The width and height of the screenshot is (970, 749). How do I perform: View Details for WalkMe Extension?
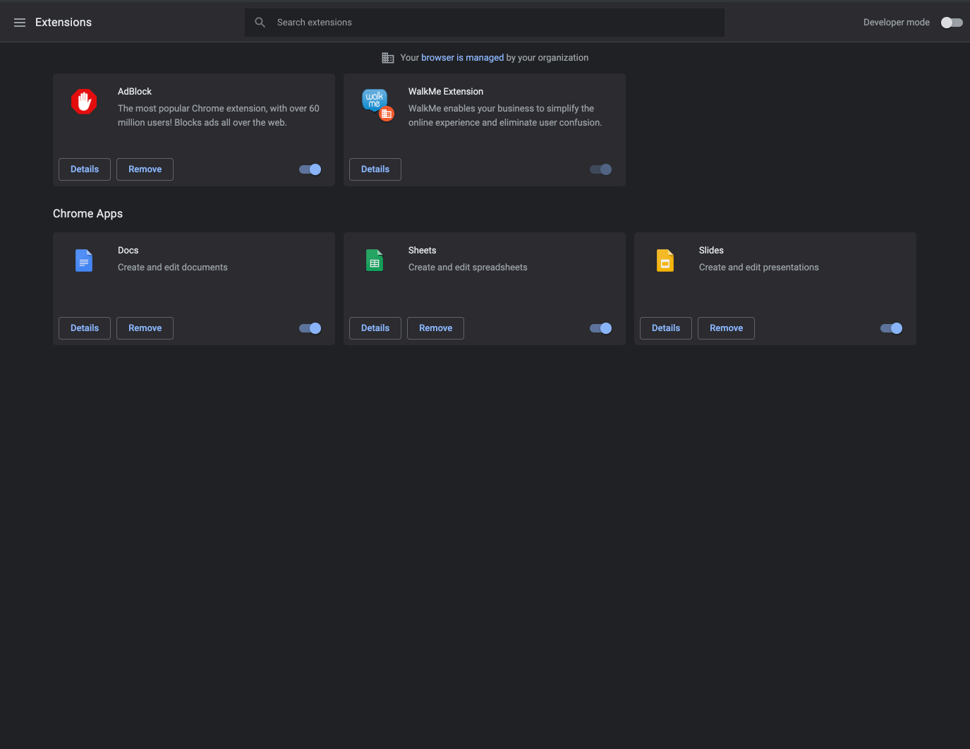[375, 169]
